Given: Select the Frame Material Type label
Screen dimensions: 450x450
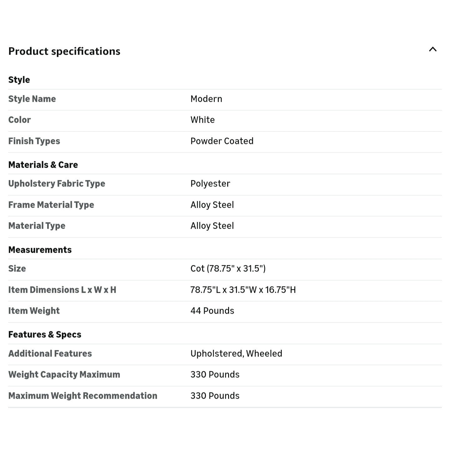Looking at the screenshot, I should [x=51, y=205].
